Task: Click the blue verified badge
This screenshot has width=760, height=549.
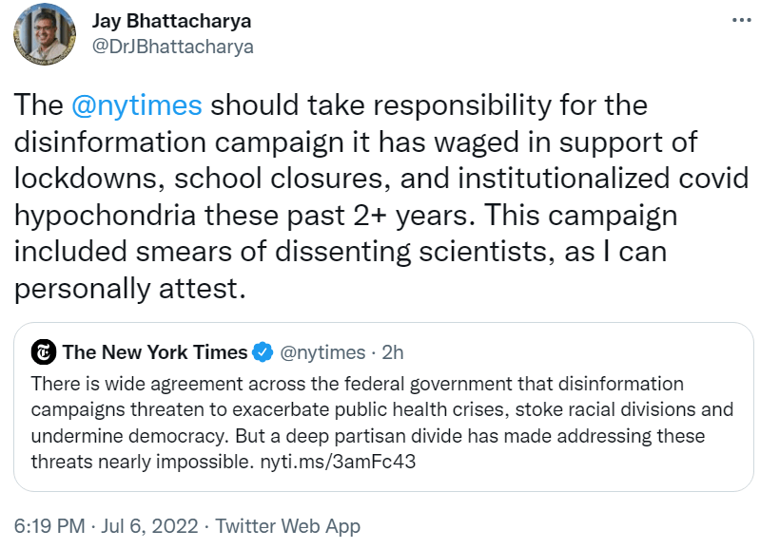Action: (263, 352)
